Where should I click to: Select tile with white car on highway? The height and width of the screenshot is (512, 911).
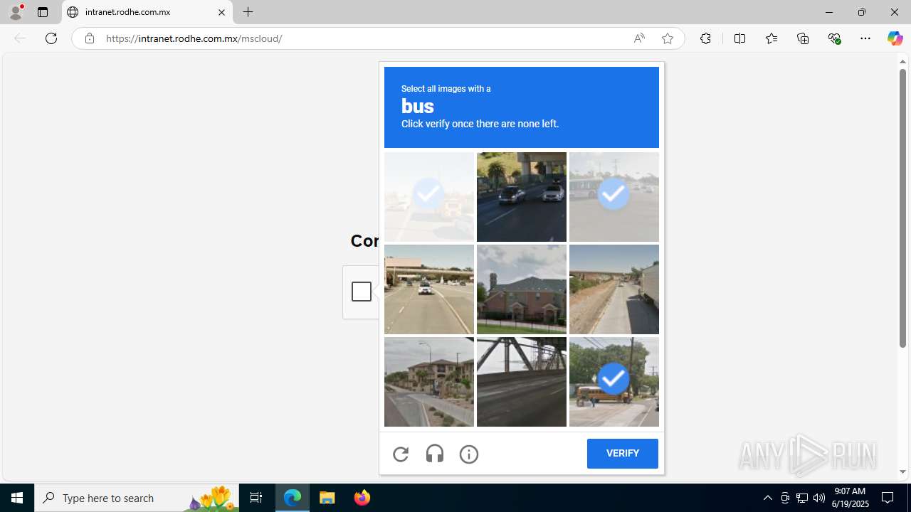429,289
